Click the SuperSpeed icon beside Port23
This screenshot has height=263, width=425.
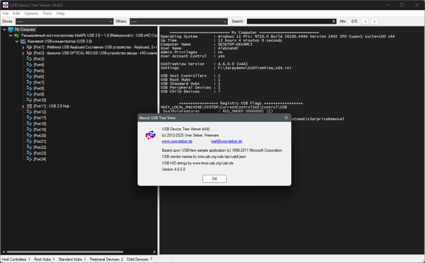(x=29, y=153)
